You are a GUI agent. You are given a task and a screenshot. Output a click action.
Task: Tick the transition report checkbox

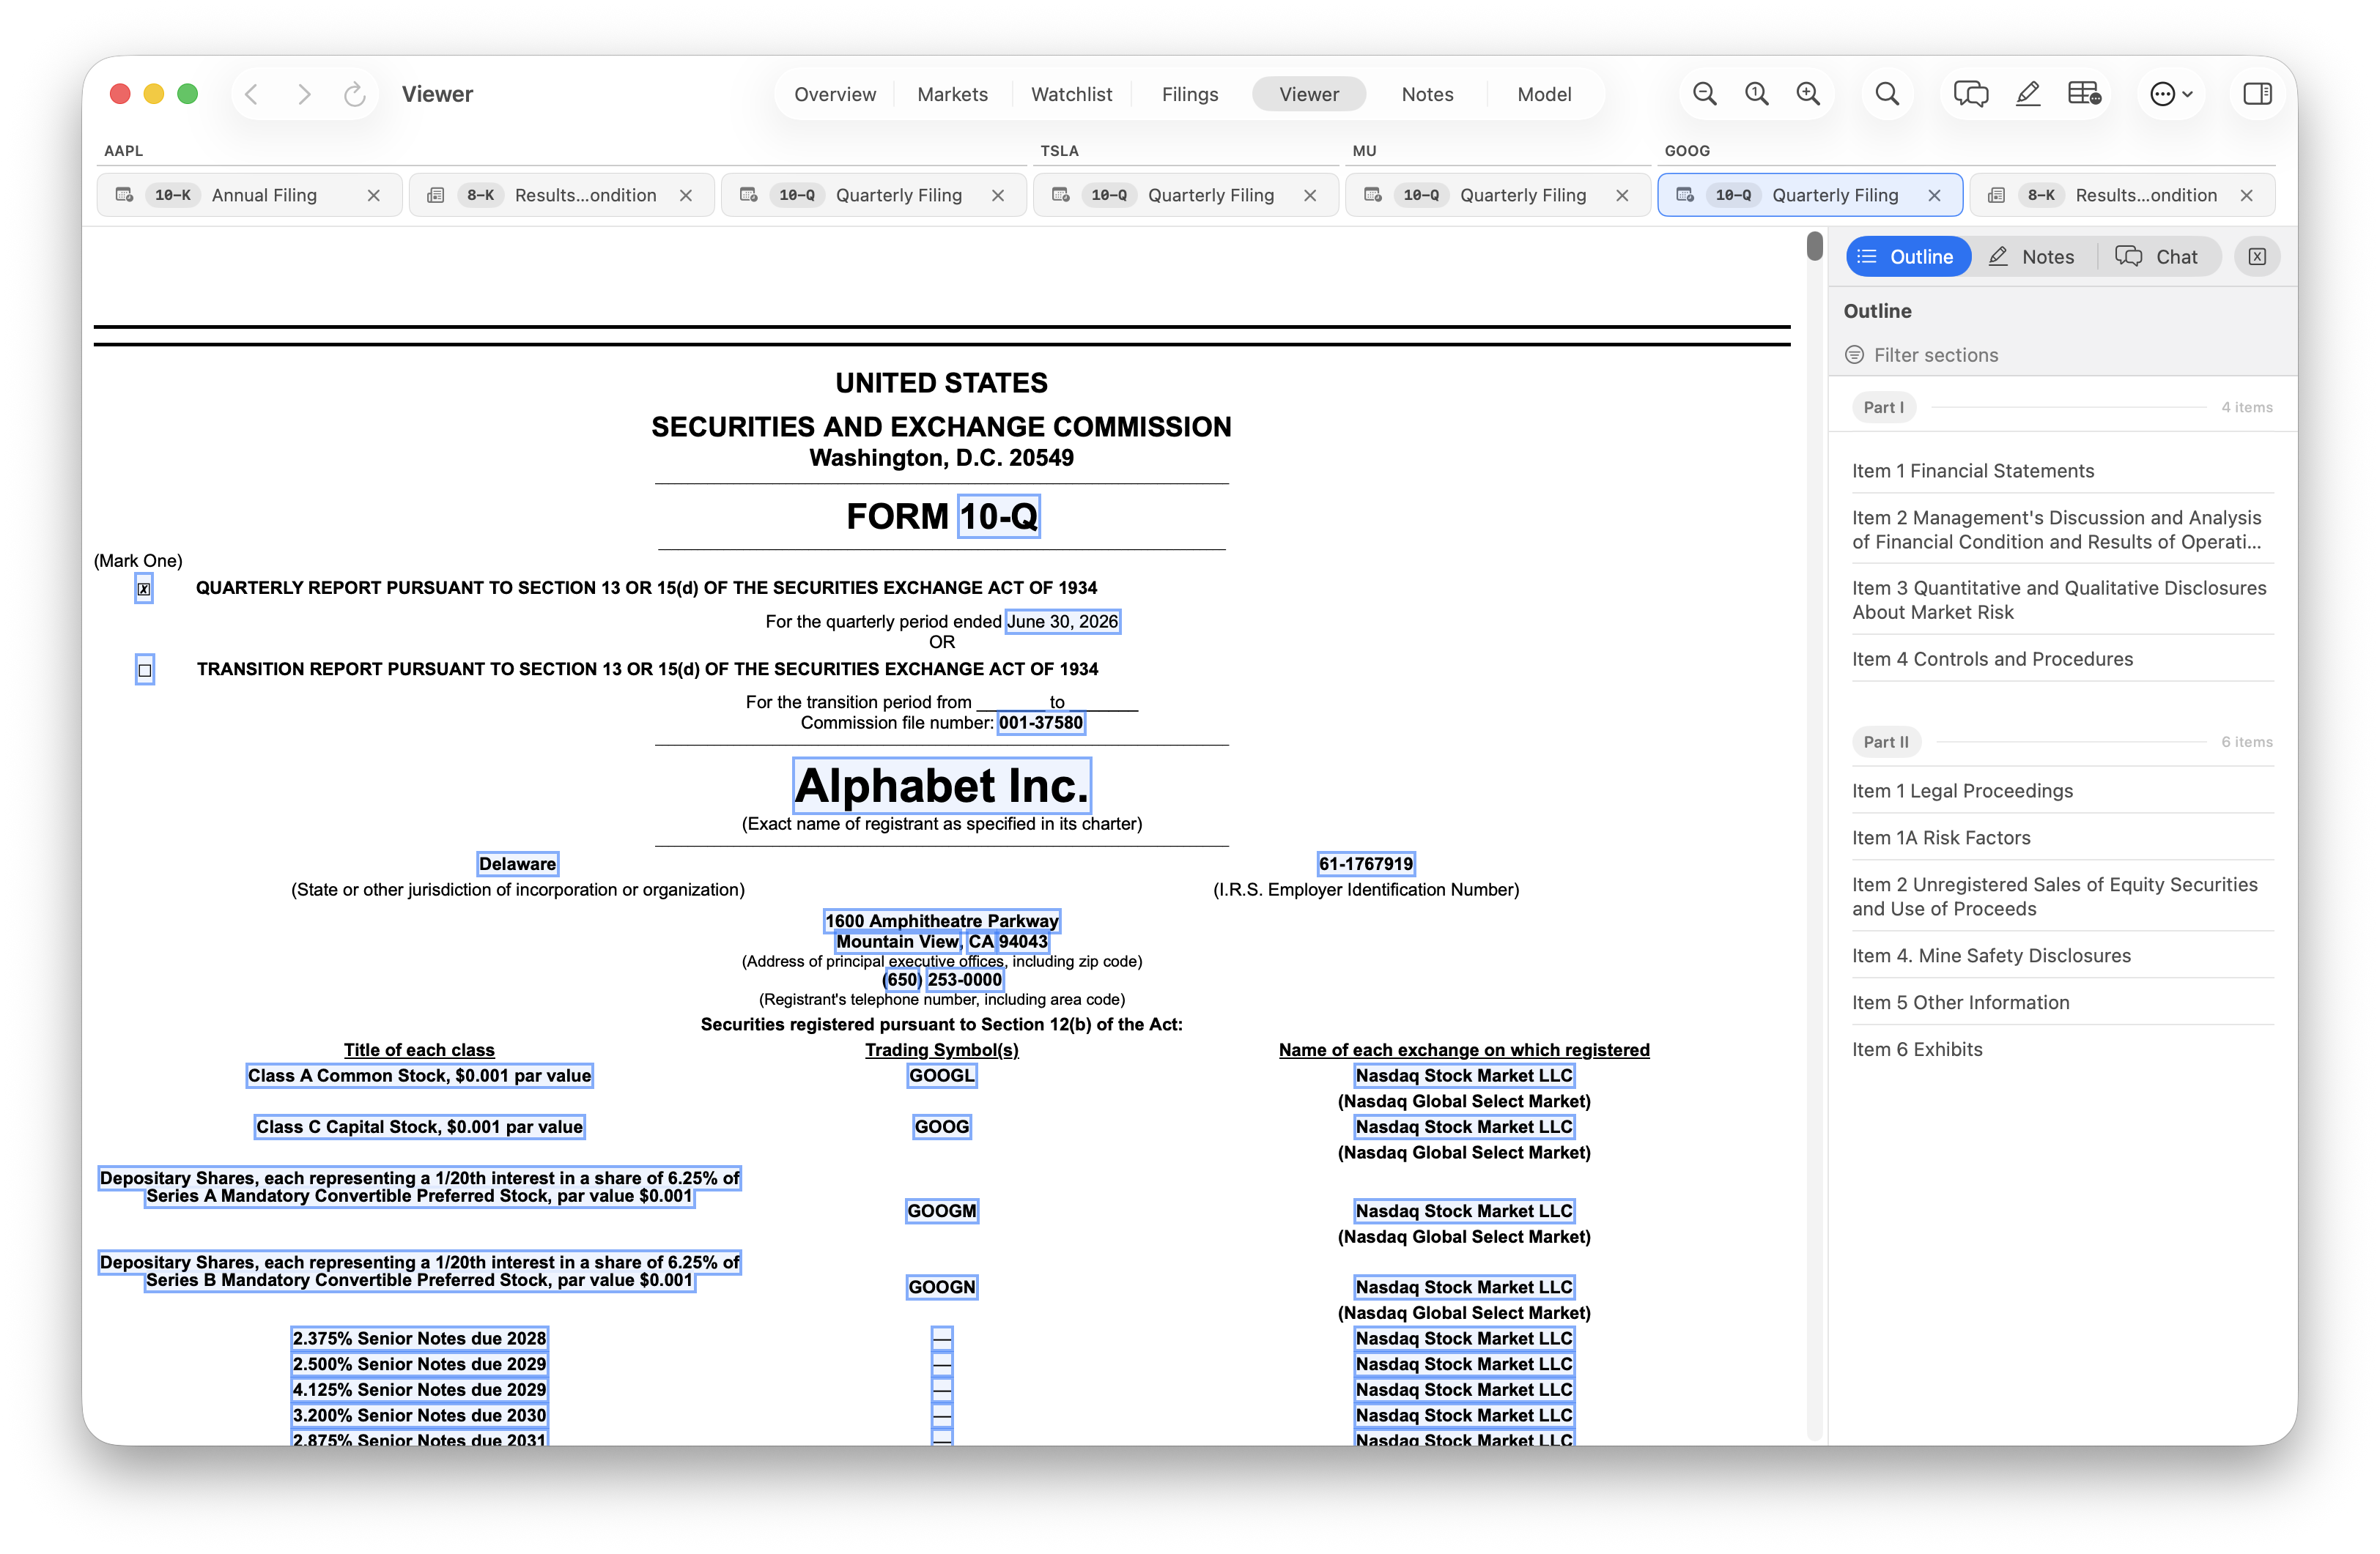click(145, 669)
